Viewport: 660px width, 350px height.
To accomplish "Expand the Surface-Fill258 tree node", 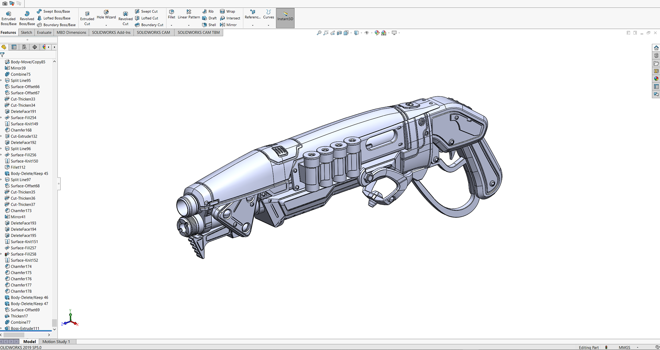I will (x=1, y=254).
